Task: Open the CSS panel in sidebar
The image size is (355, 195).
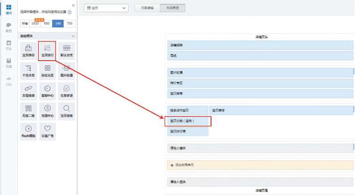Action: click(8, 81)
